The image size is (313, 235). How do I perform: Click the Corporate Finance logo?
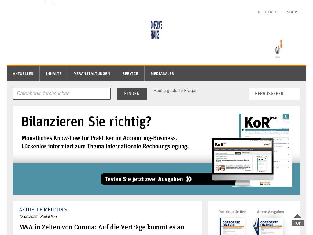[156, 30]
